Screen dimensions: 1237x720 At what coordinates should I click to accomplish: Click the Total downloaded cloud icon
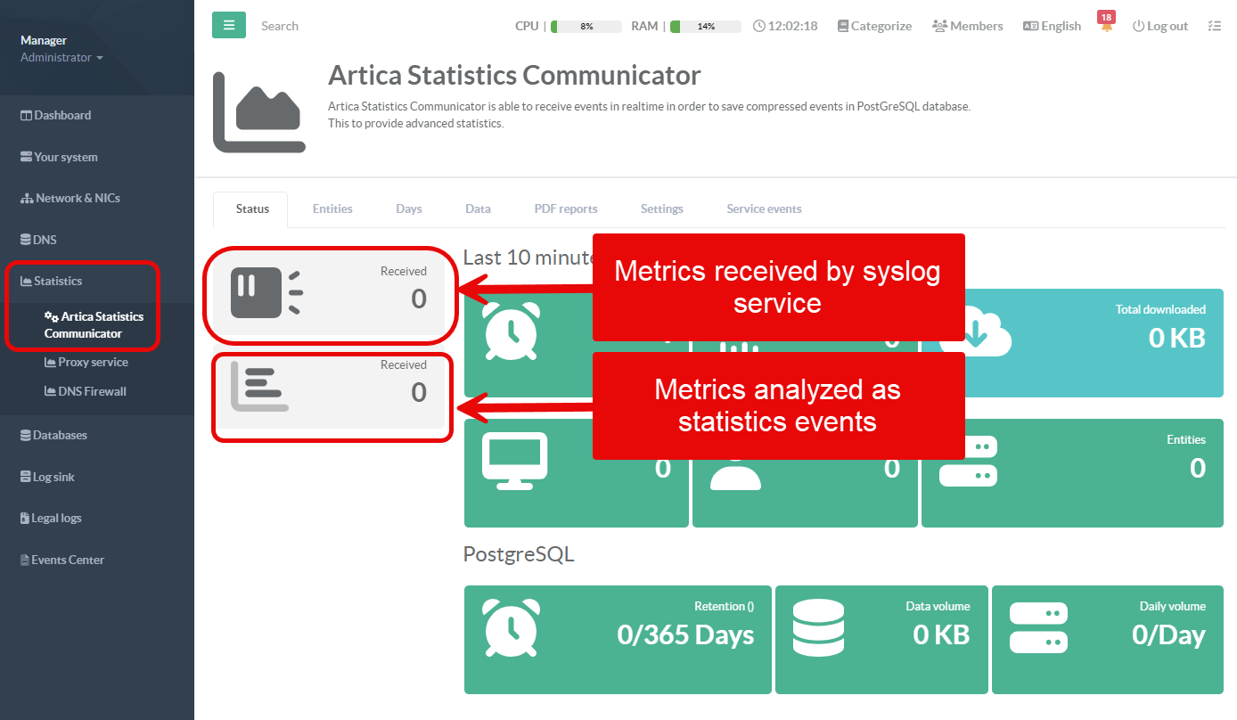pyautogui.click(x=986, y=329)
